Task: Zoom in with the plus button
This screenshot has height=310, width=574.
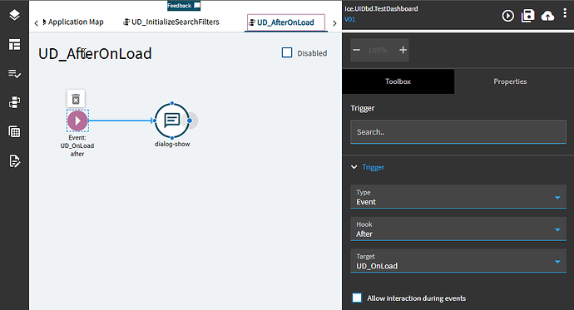Action: 403,50
